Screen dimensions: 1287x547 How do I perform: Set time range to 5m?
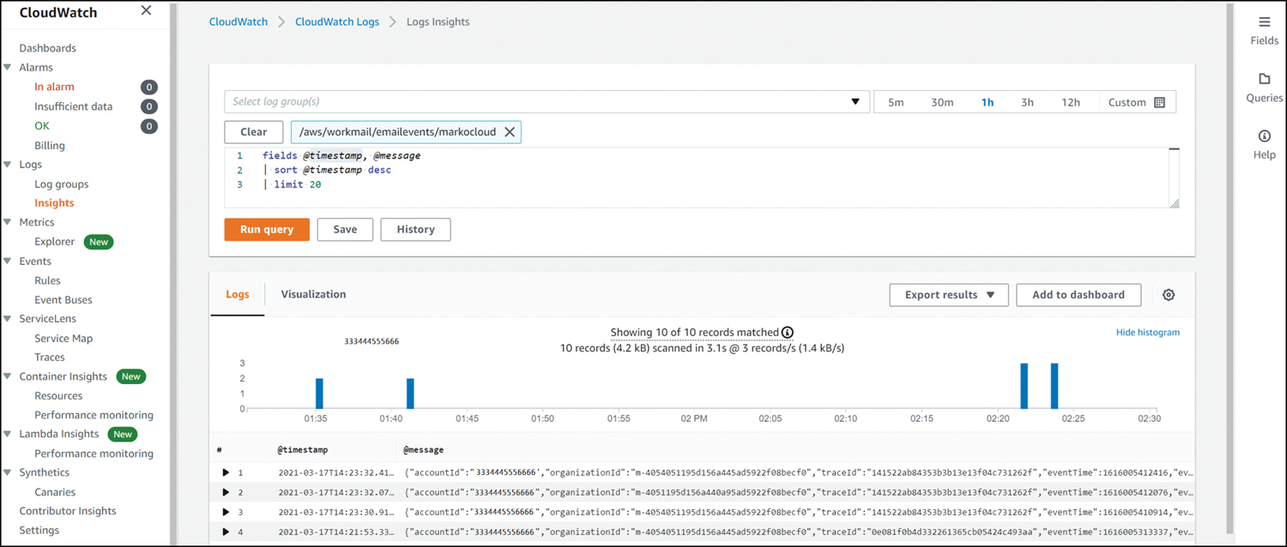click(x=896, y=102)
